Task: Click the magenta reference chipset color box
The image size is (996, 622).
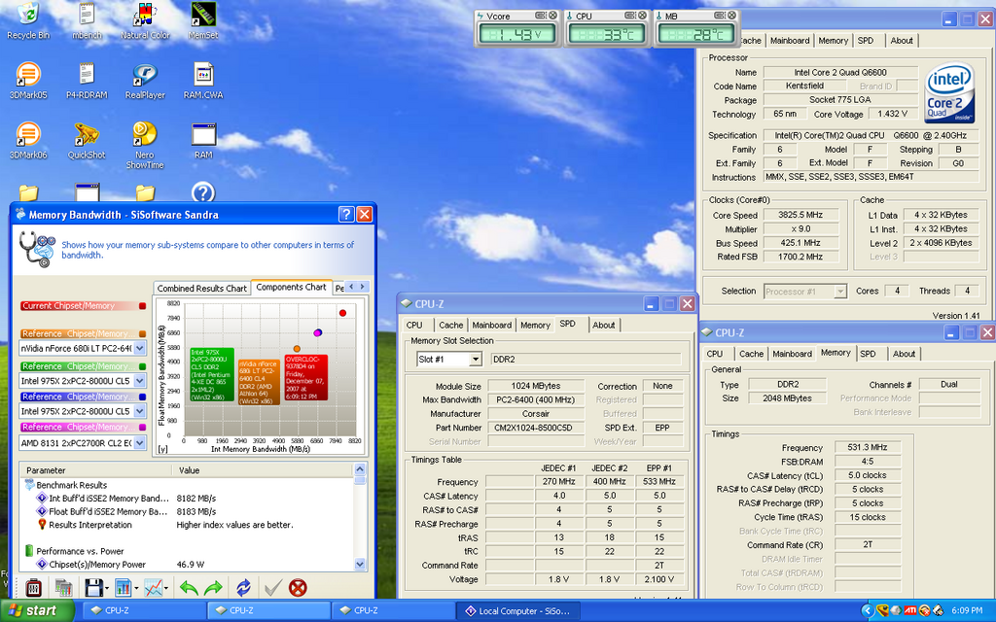Action: tap(142, 428)
